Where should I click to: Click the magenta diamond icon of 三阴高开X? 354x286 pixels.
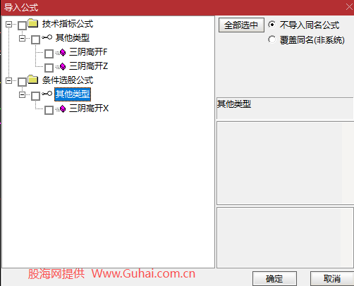pos(63,108)
